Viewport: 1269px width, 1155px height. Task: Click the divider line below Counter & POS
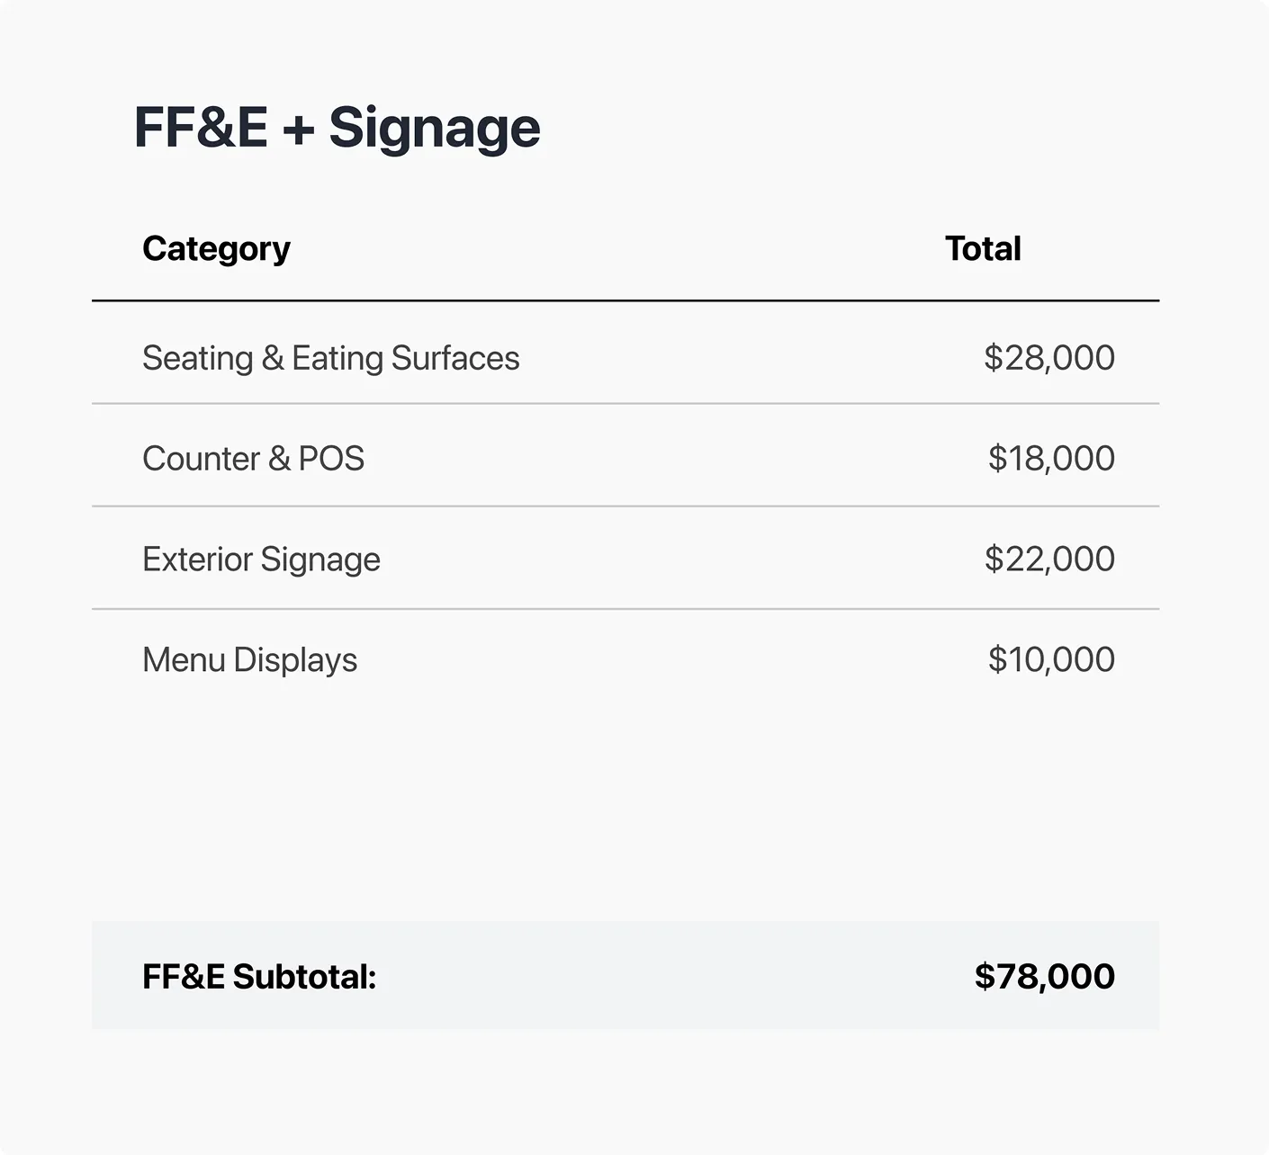(x=625, y=506)
